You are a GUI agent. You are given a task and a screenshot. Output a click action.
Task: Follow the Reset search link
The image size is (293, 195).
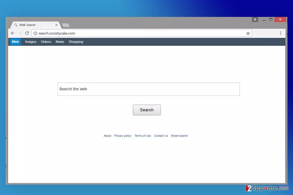pos(179,136)
